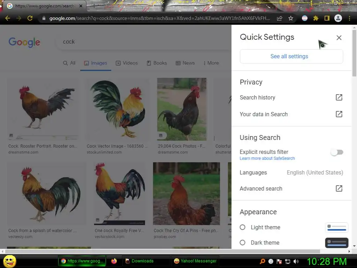Close the Quick Settings panel

click(x=339, y=38)
